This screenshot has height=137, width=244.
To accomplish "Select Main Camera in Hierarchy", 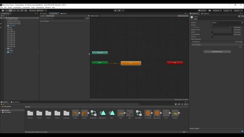I will click(x=14, y=20).
